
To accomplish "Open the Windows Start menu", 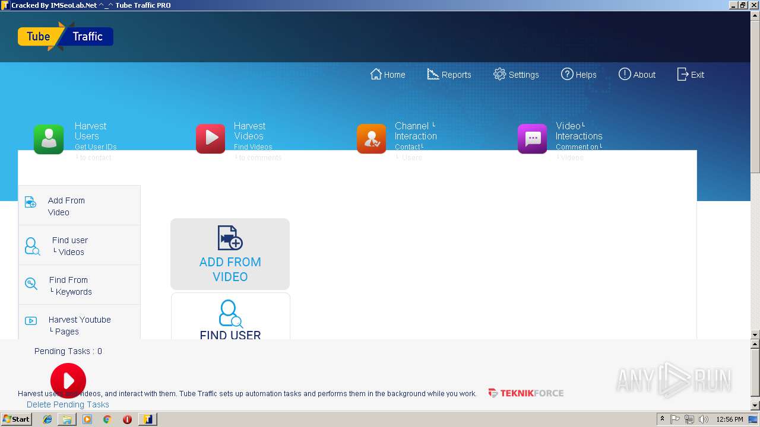I will coord(17,419).
